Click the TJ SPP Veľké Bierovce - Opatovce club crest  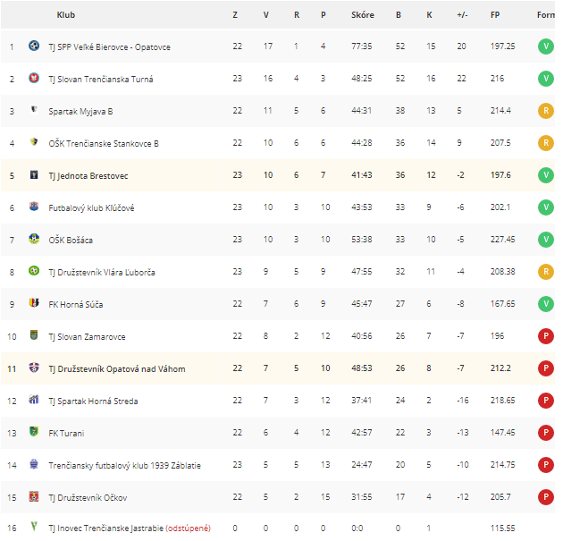point(34,46)
